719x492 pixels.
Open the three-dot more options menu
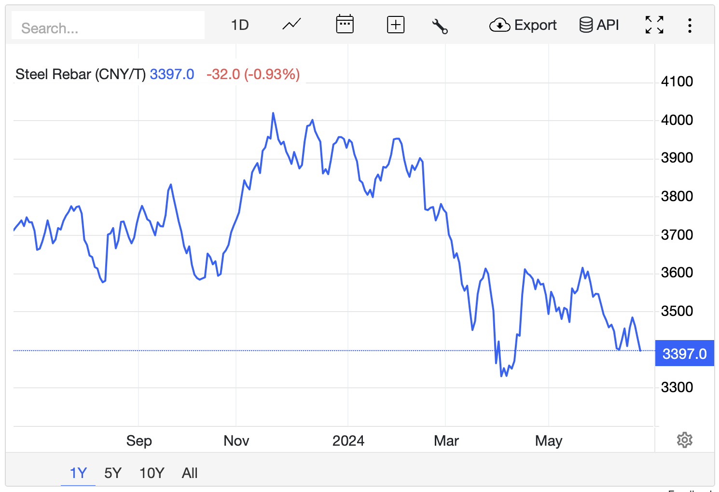(x=690, y=25)
